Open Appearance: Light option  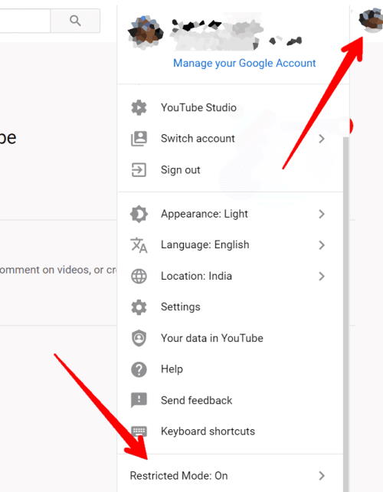coord(231,214)
